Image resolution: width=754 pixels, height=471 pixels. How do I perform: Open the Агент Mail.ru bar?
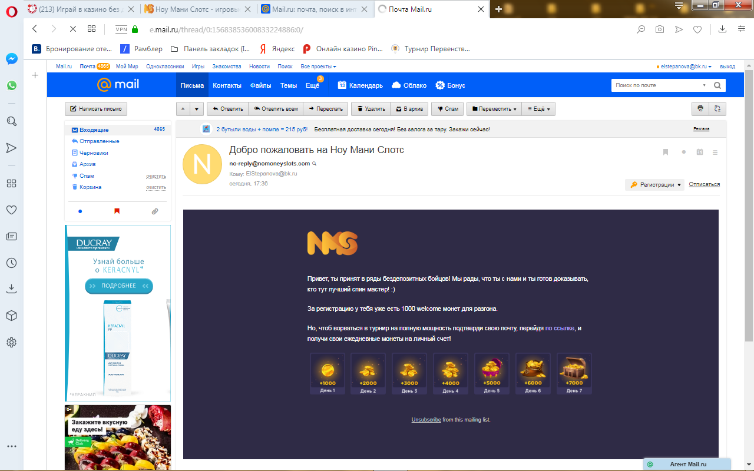tap(687, 465)
